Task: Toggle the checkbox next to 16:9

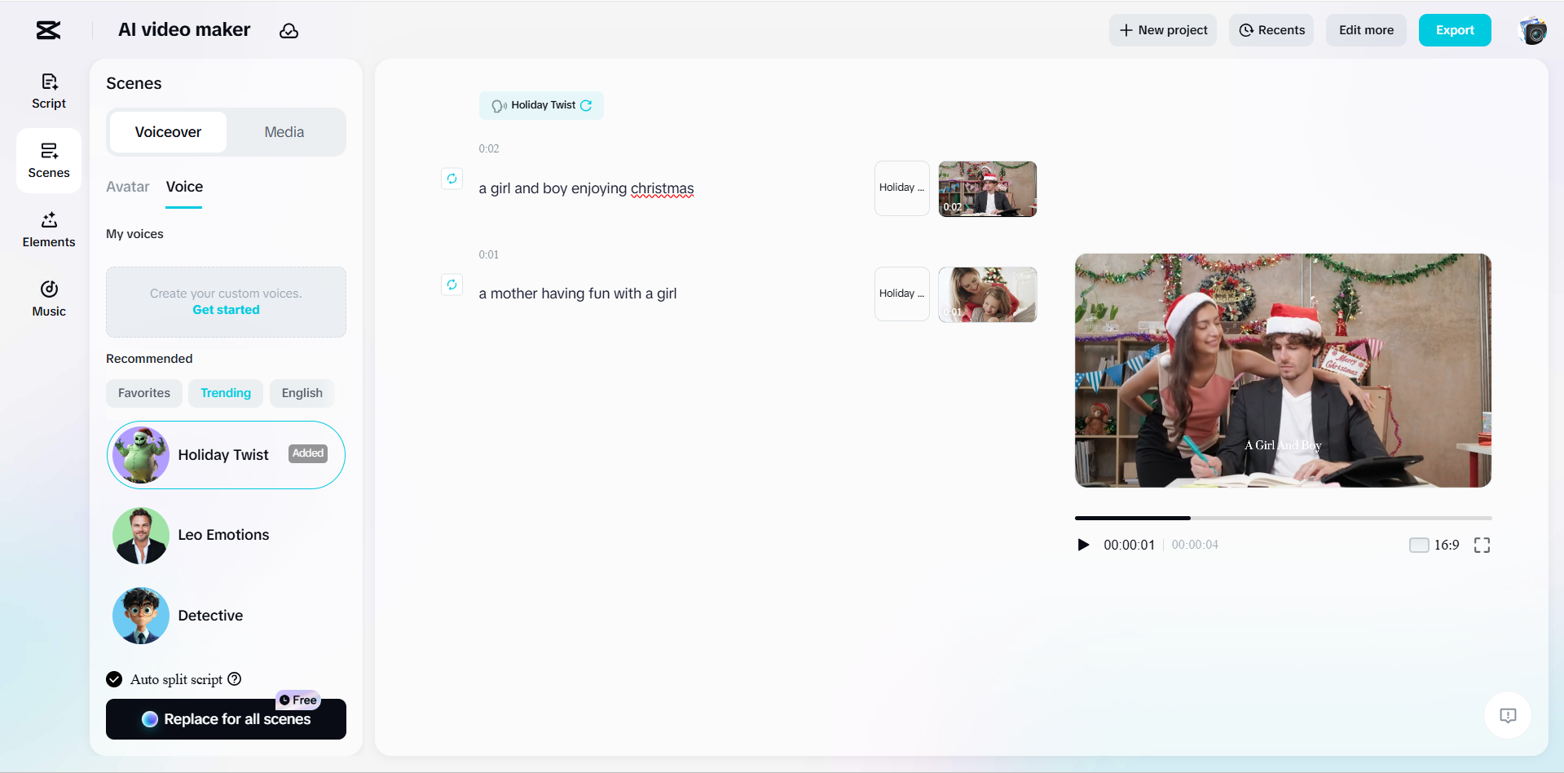Action: (x=1419, y=545)
